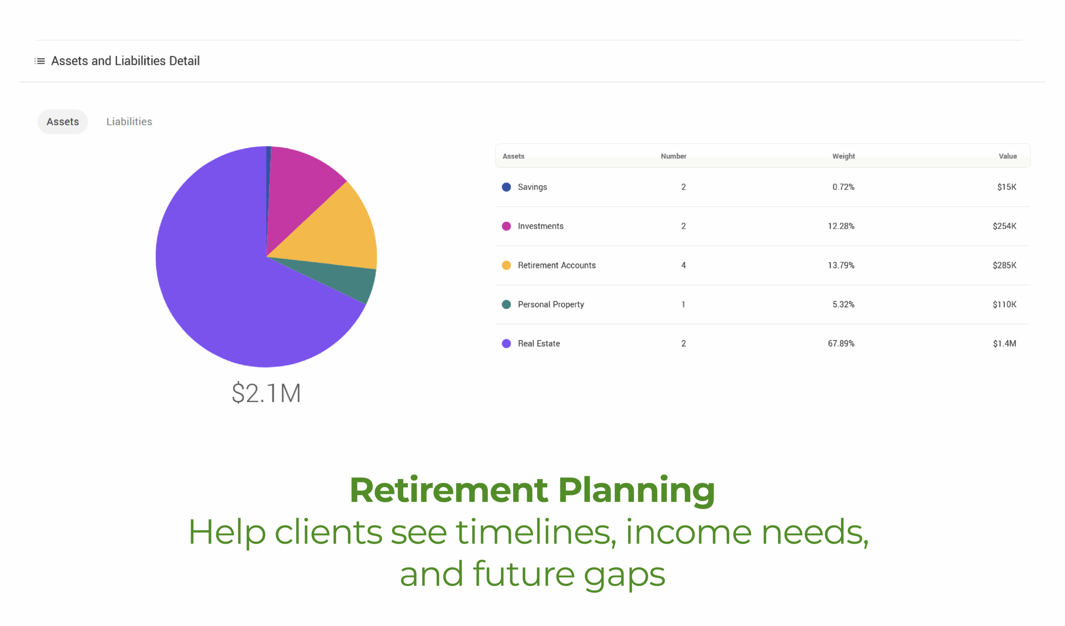This screenshot has height=626, width=1065.
Task: Click the $2.1M total under the pie
Action: point(266,393)
